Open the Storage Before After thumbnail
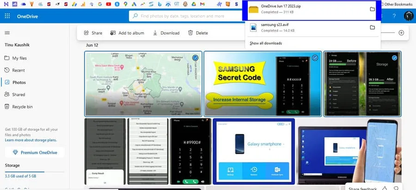Screen dimensions: 416x190 (362, 83)
